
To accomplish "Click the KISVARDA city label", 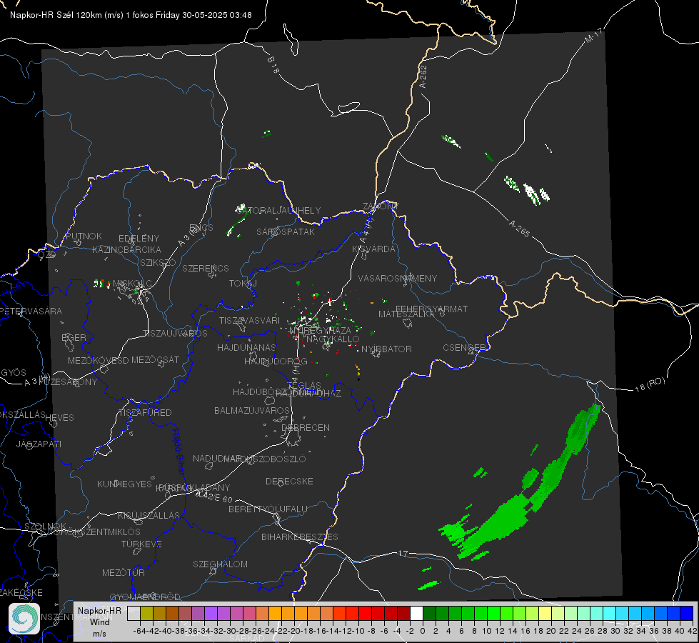I will [373, 249].
